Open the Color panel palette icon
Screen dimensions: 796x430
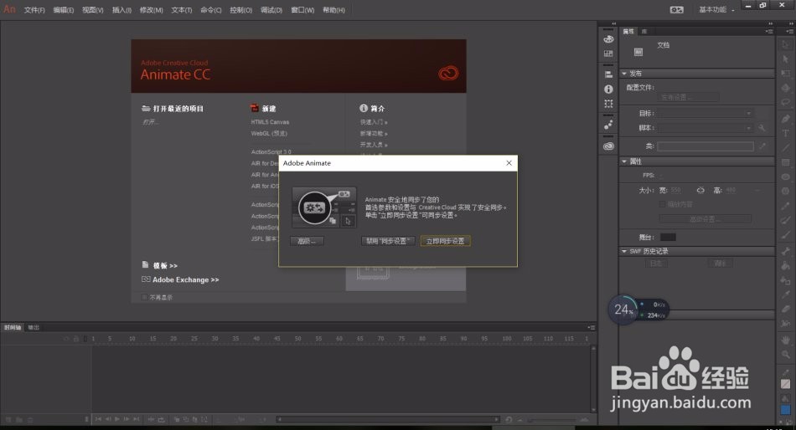coord(608,39)
